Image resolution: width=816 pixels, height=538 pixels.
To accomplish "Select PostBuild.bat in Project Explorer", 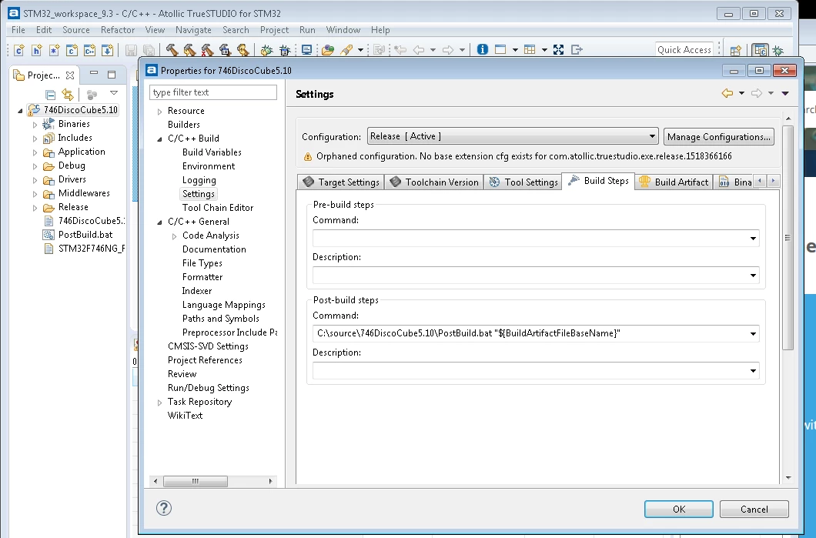I will [85, 235].
